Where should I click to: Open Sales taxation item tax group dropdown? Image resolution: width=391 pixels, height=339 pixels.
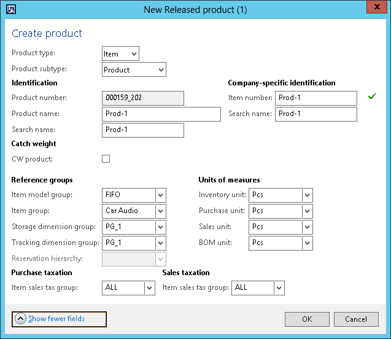[x=279, y=287]
